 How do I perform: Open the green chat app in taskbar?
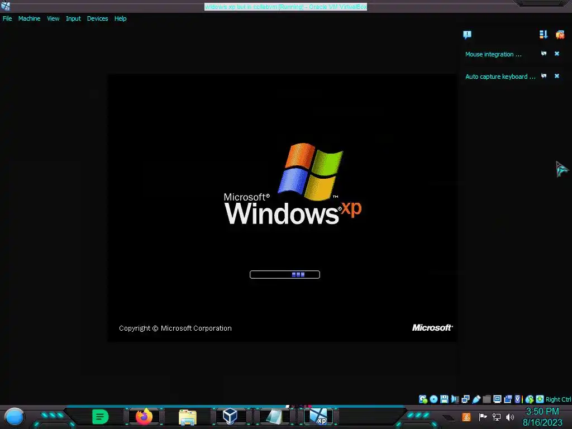click(x=101, y=417)
